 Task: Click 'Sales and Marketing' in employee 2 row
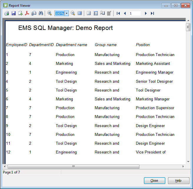tap(112, 63)
